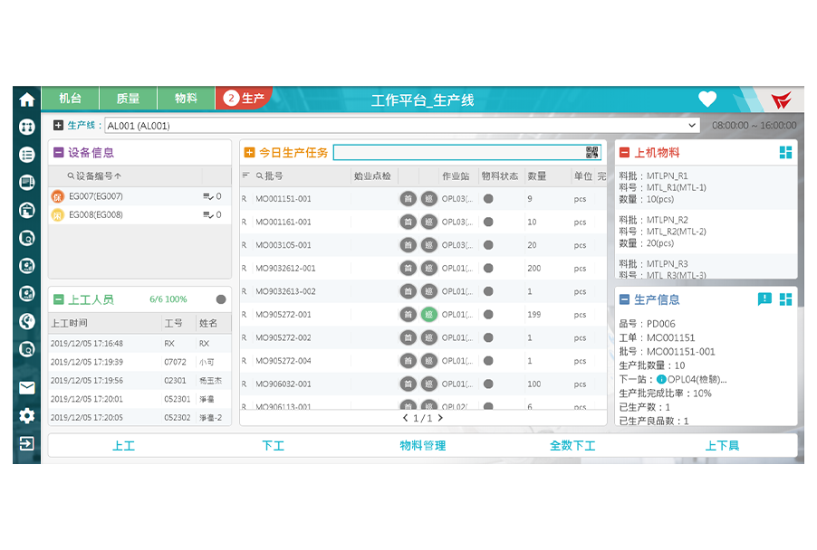
Task: Open the bulleted list icon in sidebar
Action: point(26,155)
